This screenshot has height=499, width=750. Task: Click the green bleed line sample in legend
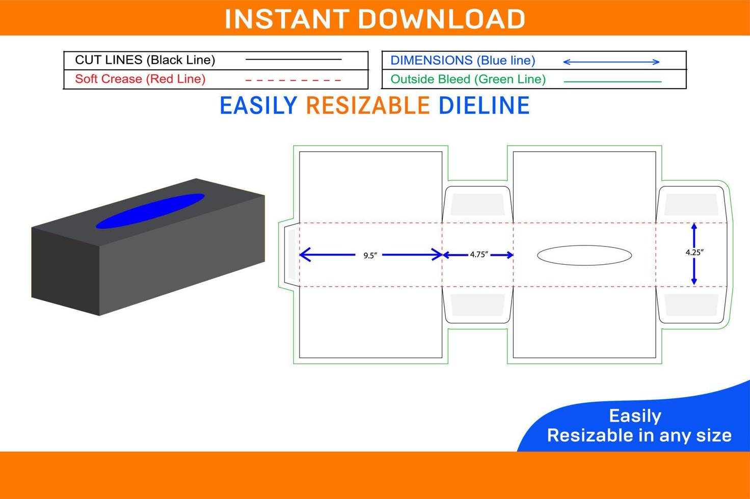click(612, 81)
